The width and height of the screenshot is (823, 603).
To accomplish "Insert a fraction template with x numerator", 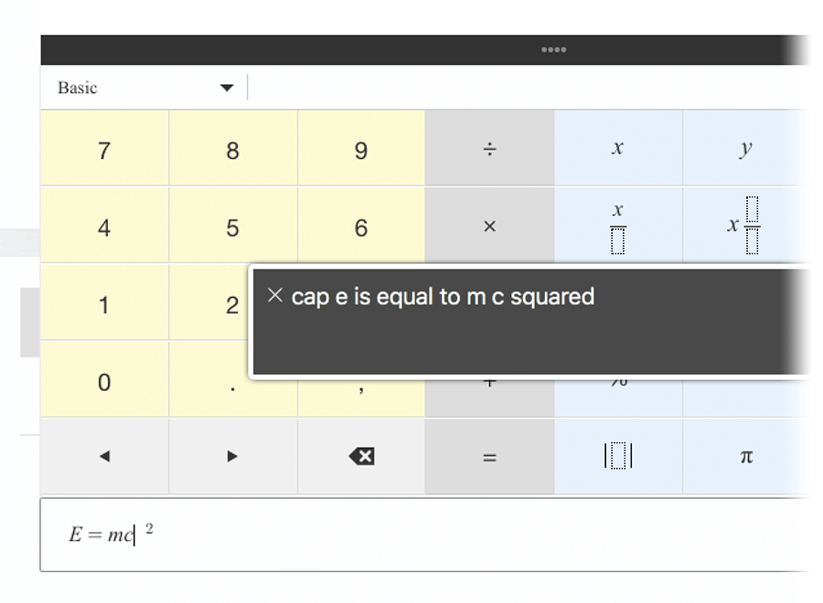I will click(618, 227).
